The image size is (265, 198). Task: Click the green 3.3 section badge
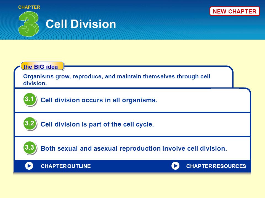tap(30, 148)
